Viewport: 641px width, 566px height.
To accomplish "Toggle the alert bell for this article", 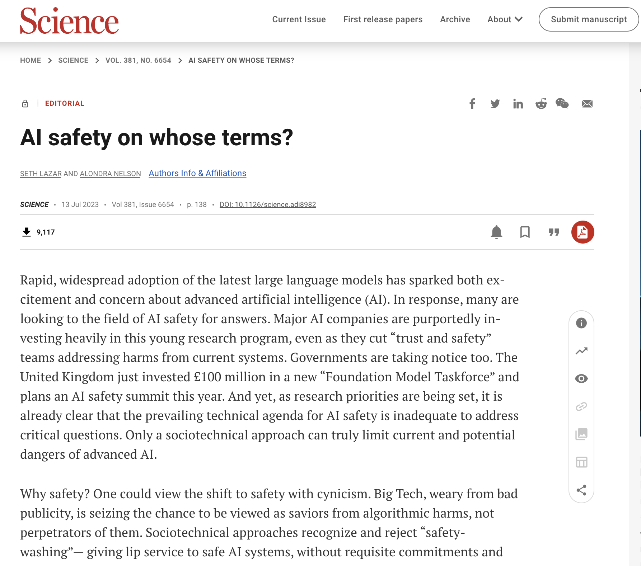I will click(496, 232).
